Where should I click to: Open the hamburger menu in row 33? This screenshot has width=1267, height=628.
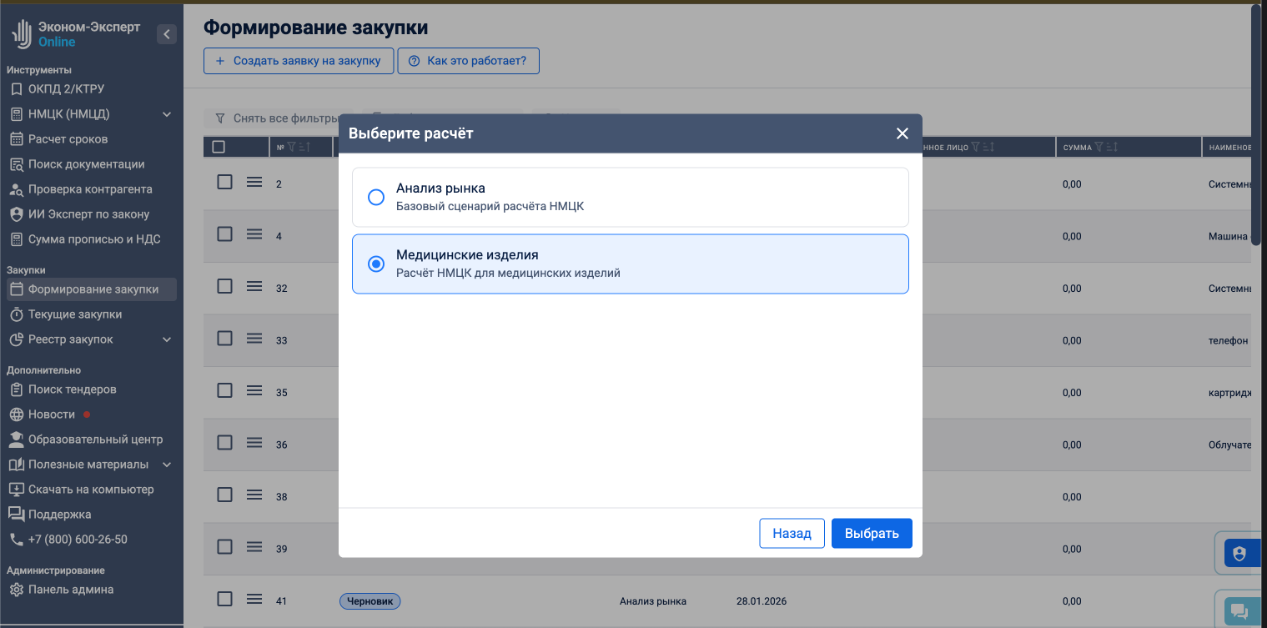coord(254,339)
